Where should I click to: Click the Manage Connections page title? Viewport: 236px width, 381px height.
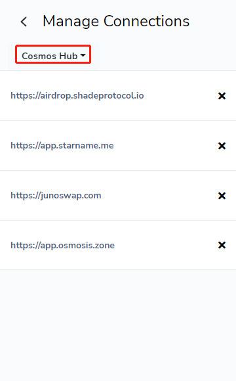click(116, 21)
